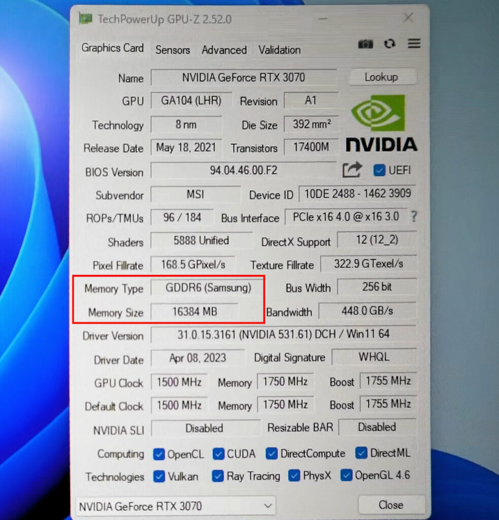Click the camera screenshot icon

(365, 44)
